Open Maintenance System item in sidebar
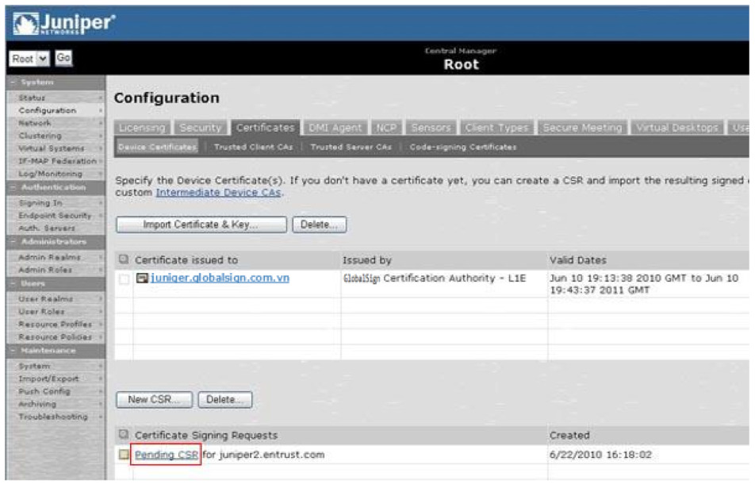 click(34, 367)
